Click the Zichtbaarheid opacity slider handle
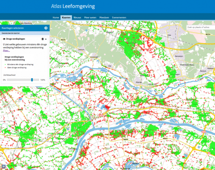215x170 pixels. (32, 80)
